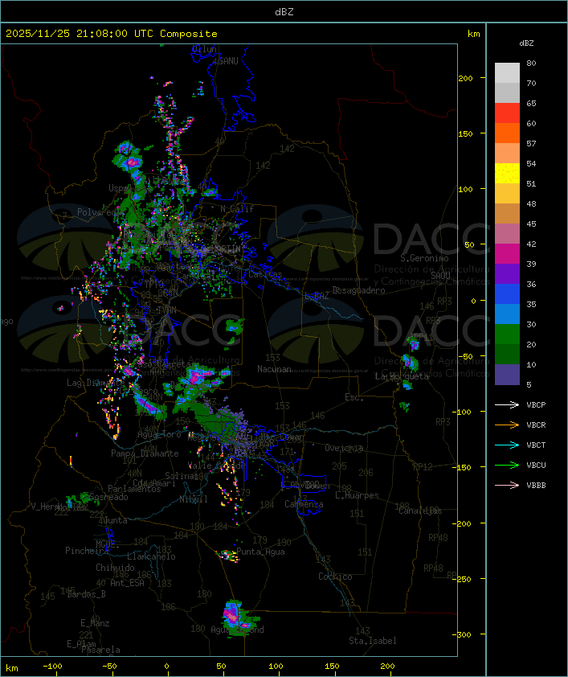Screen dimensions: 568x677
Task: Click the Carmensa place label
Action: 304,504
